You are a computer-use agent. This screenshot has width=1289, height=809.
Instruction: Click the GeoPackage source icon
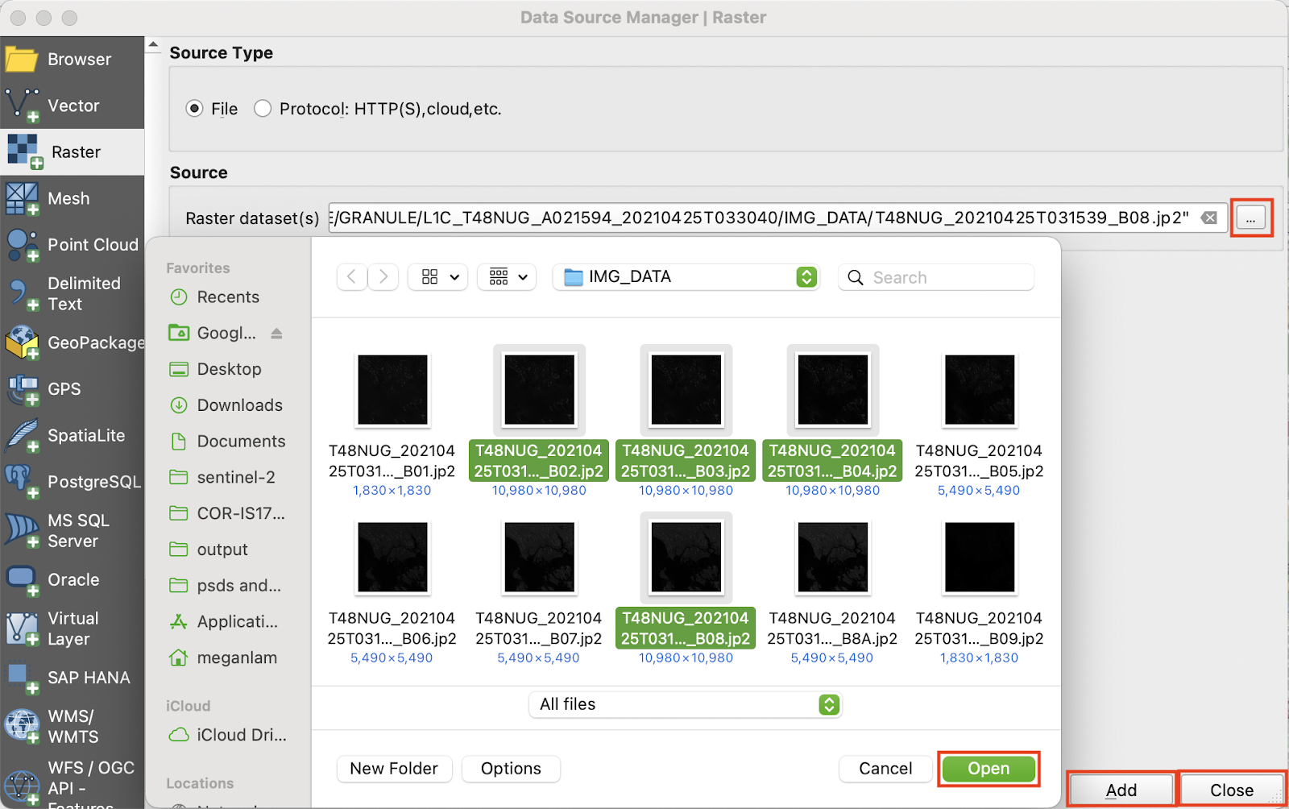click(22, 342)
